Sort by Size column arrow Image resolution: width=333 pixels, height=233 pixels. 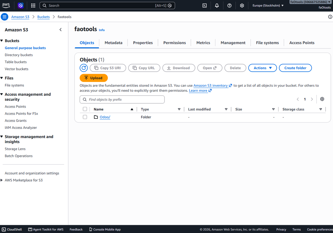[x=273, y=109]
